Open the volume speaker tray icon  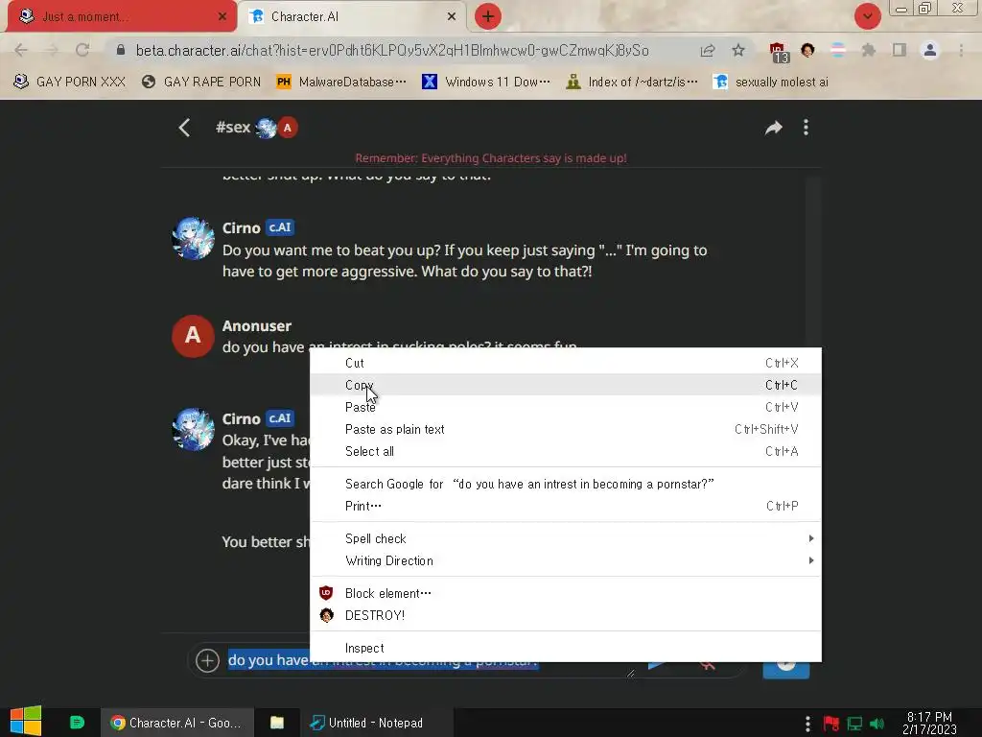point(877,724)
